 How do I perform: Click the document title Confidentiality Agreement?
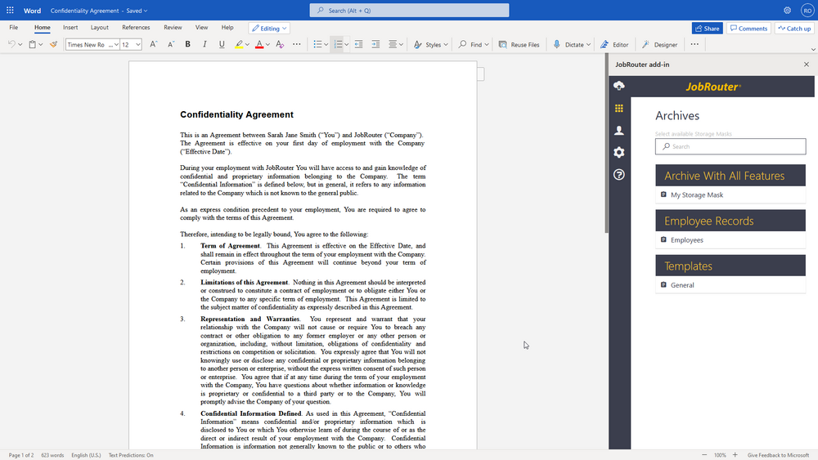pyautogui.click(x=84, y=11)
